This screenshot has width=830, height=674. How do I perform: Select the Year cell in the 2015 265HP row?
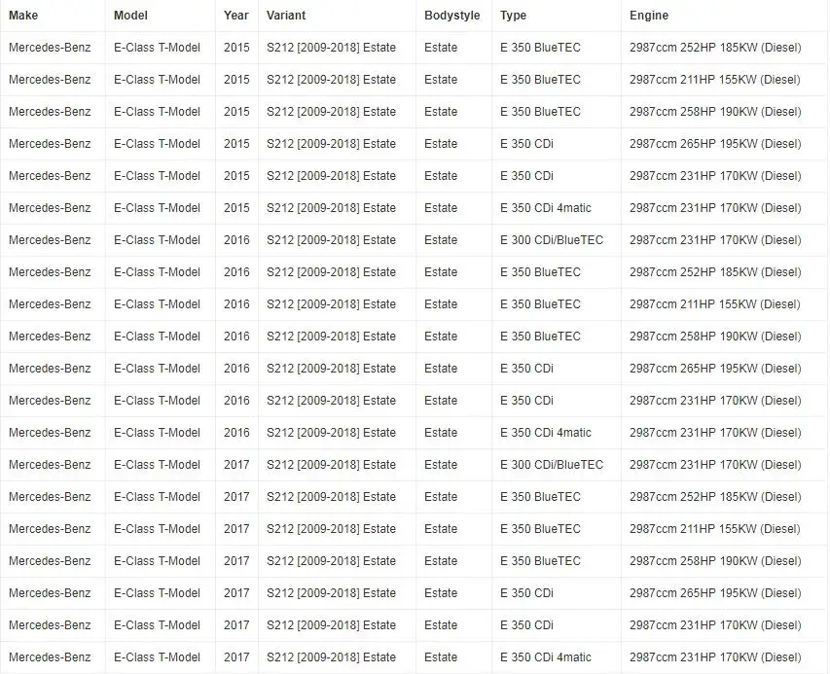[x=236, y=144]
